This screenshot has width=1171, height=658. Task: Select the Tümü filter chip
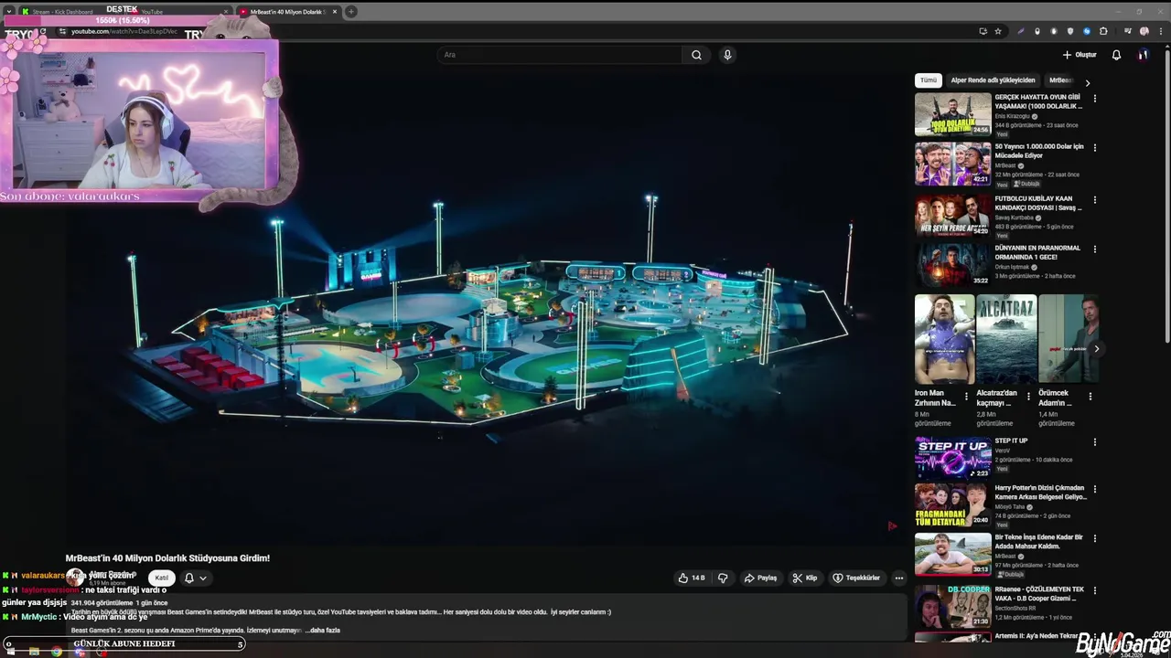click(x=929, y=80)
